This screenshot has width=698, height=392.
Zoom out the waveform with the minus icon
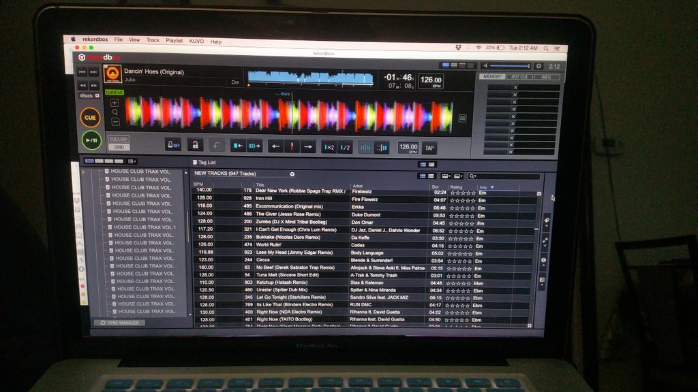115,121
